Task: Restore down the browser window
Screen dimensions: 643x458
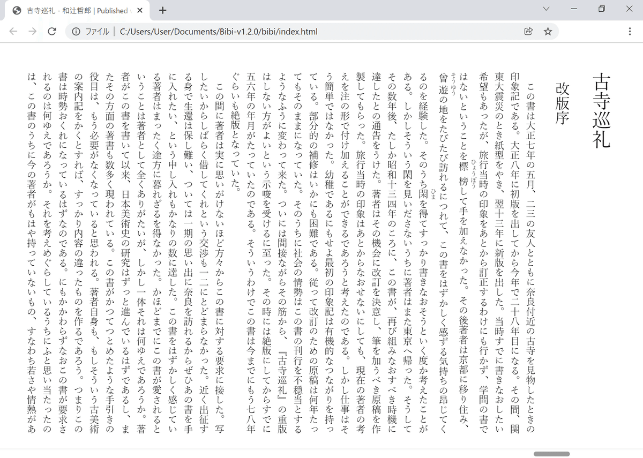Action: click(601, 9)
